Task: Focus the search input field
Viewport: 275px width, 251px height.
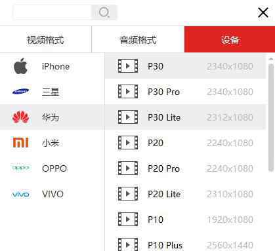Action: [53, 12]
